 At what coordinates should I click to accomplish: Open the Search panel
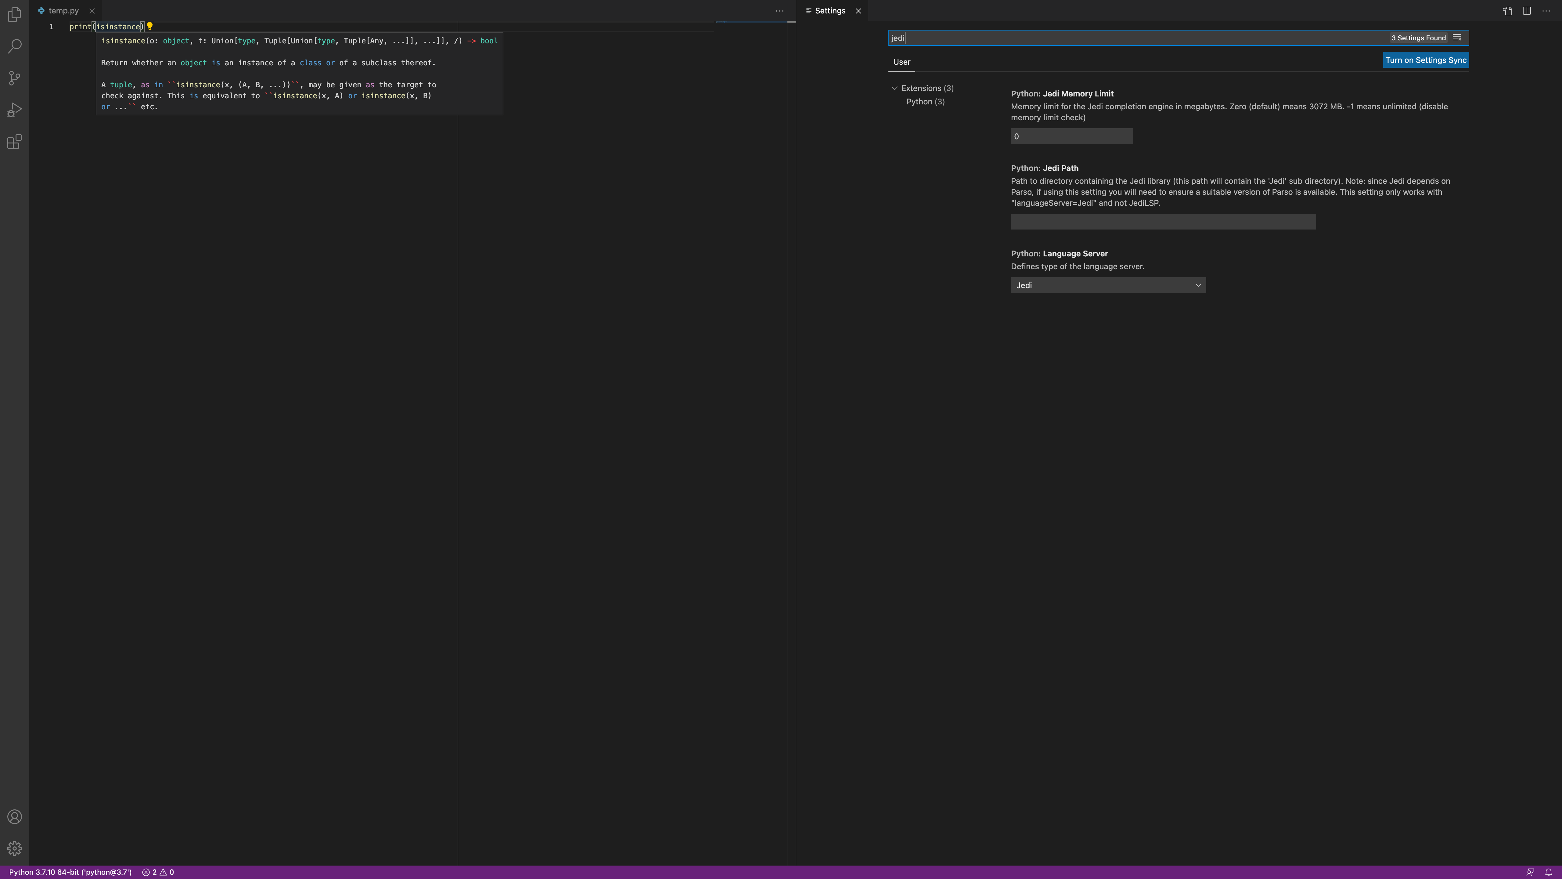(14, 46)
